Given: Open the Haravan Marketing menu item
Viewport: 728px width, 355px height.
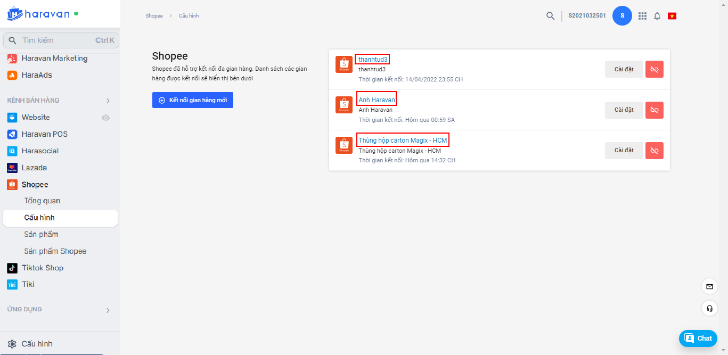Looking at the screenshot, I should pyautogui.click(x=54, y=59).
